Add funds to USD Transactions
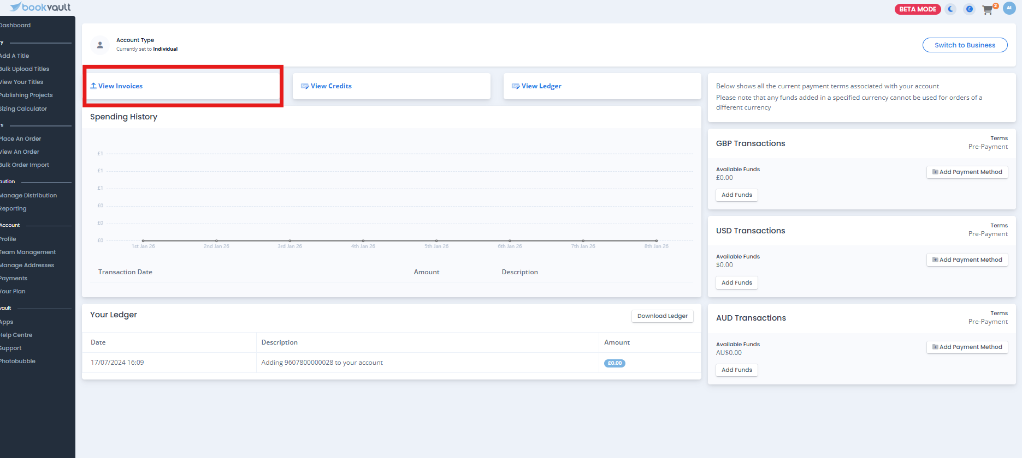1022x458 pixels. click(x=736, y=282)
